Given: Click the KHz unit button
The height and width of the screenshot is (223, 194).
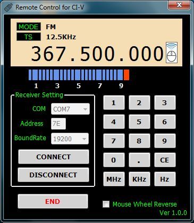Looking at the screenshot, I should [139, 179].
